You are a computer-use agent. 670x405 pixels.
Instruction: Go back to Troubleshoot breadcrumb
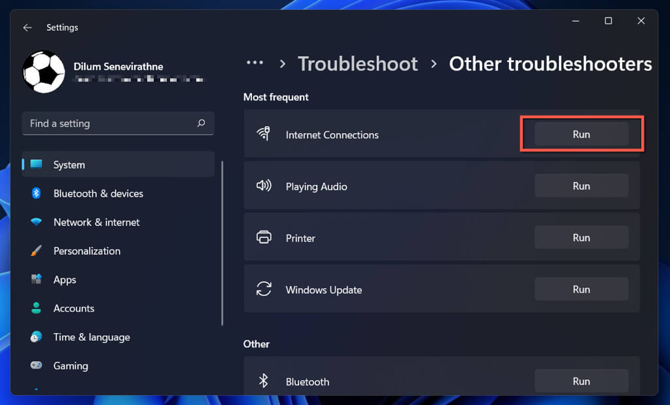point(358,64)
